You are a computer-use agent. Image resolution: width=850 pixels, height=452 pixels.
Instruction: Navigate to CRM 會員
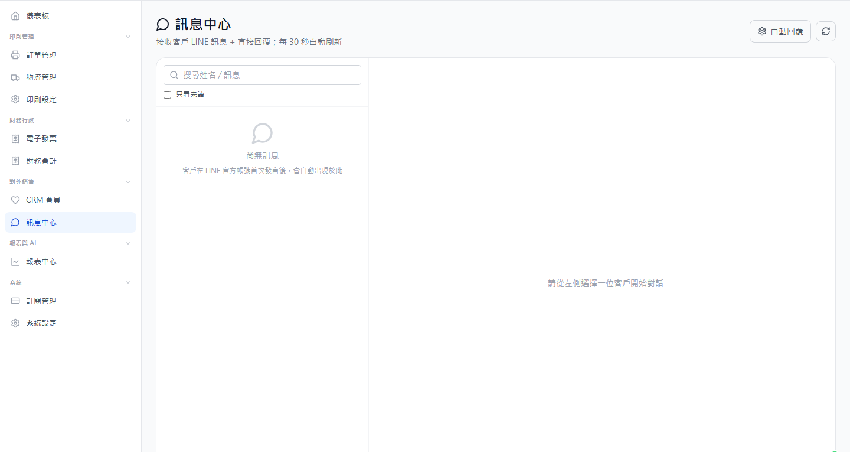[x=70, y=200]
